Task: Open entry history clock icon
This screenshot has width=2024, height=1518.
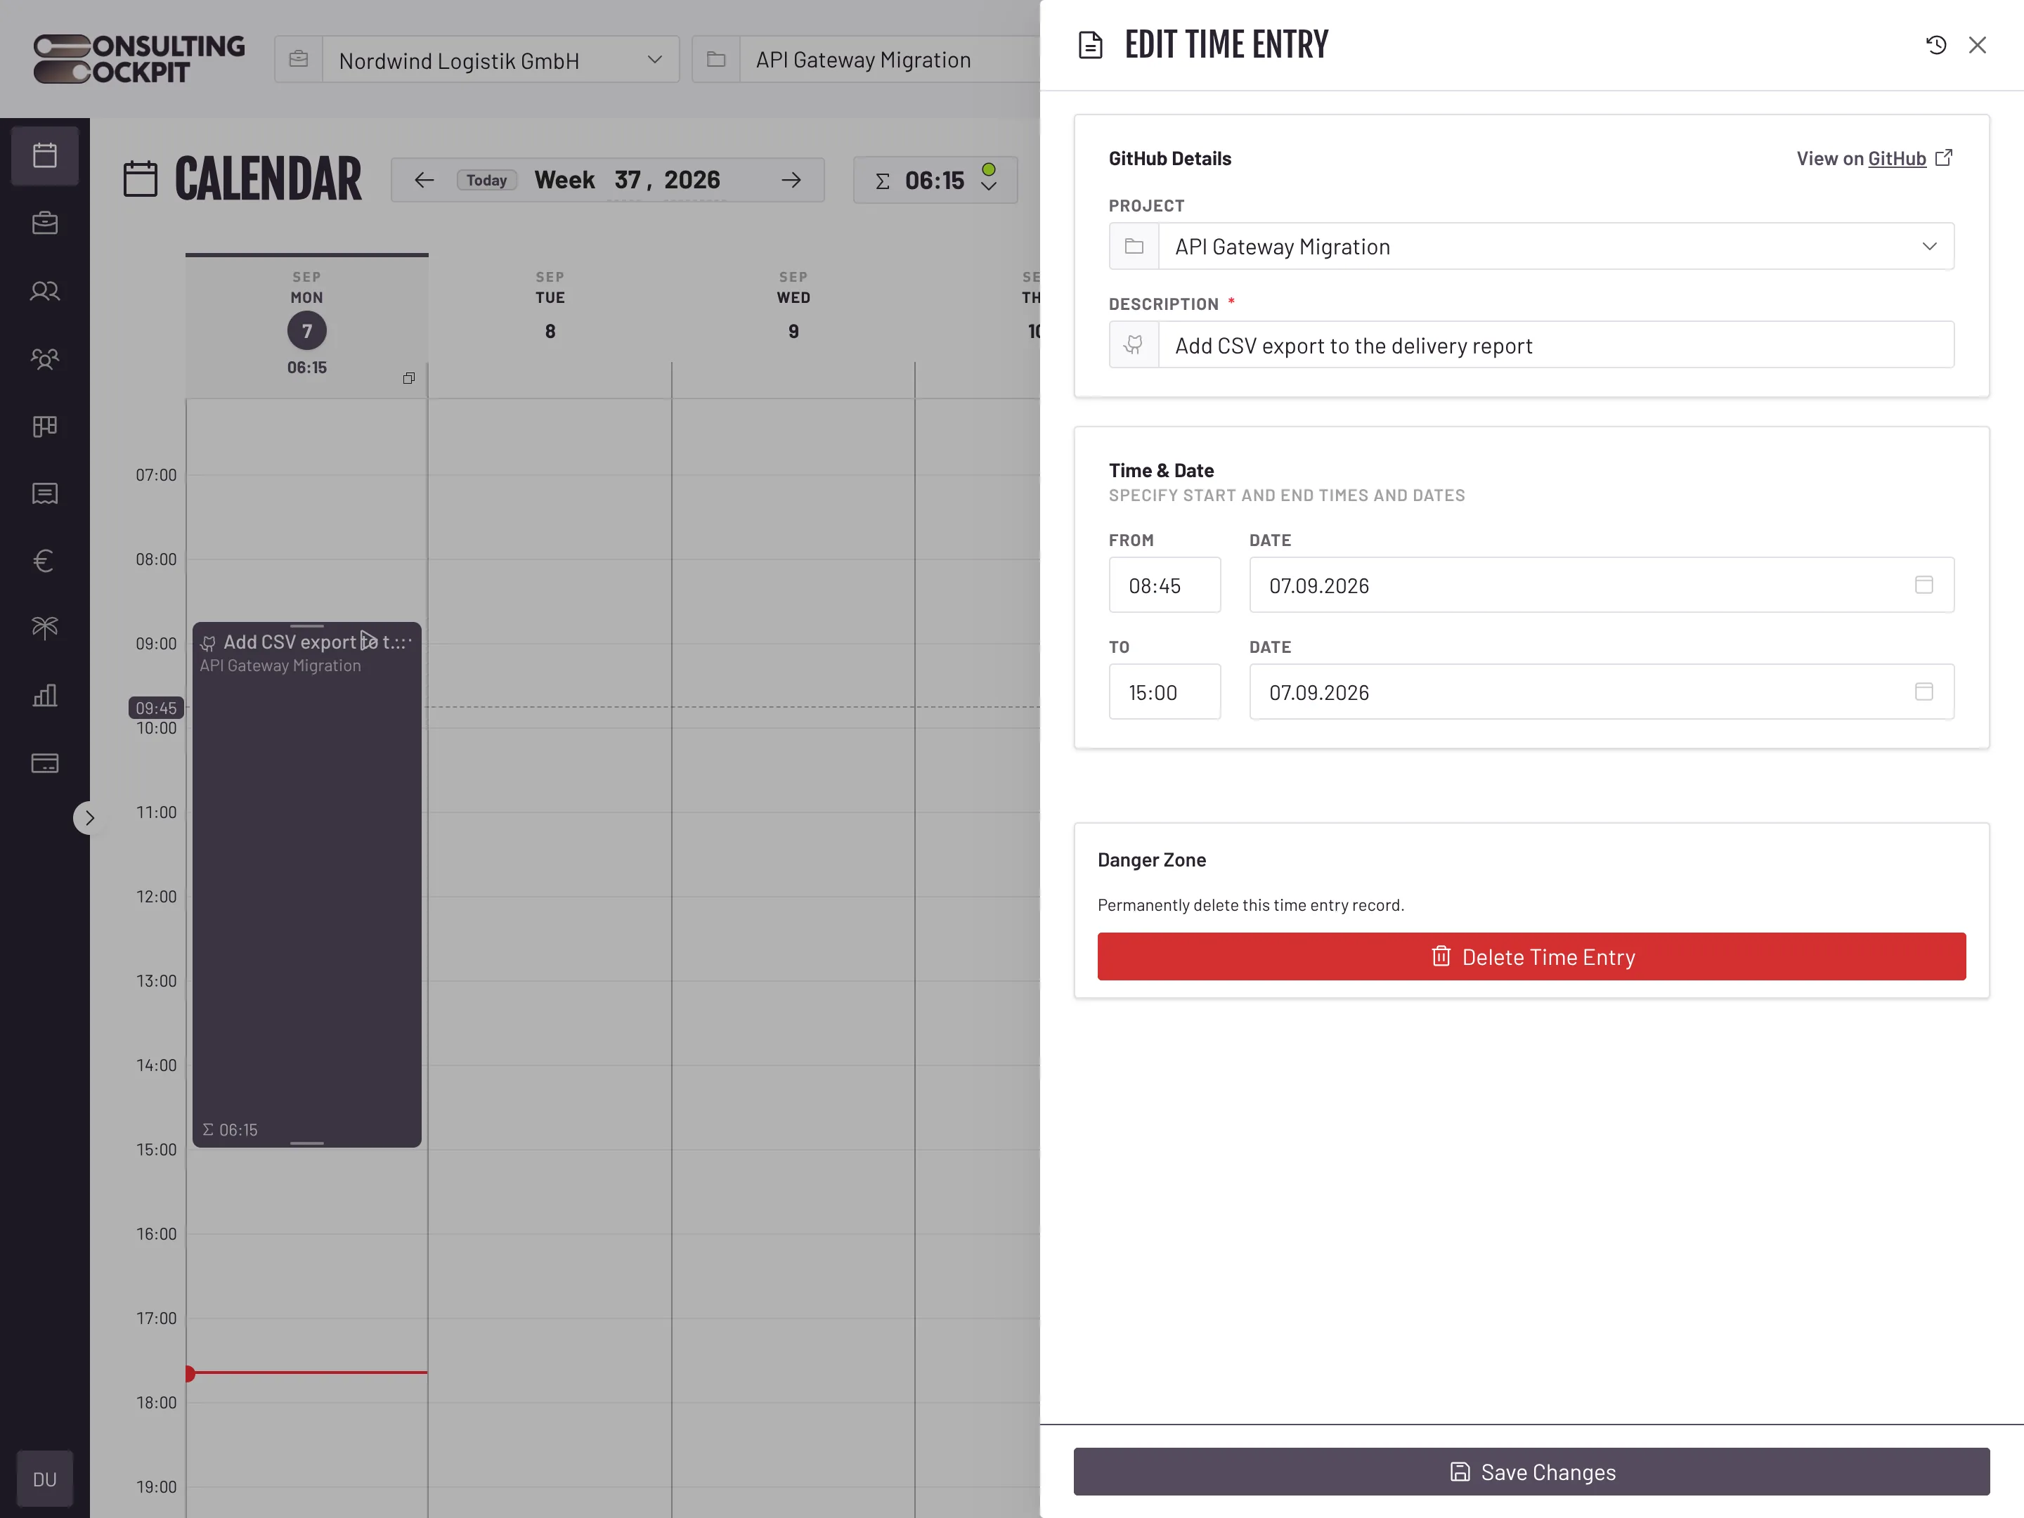Action: pos(1935,45)
